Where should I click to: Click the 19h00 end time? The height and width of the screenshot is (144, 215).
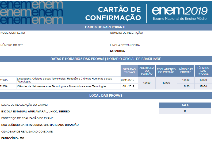tap(203, 80)
